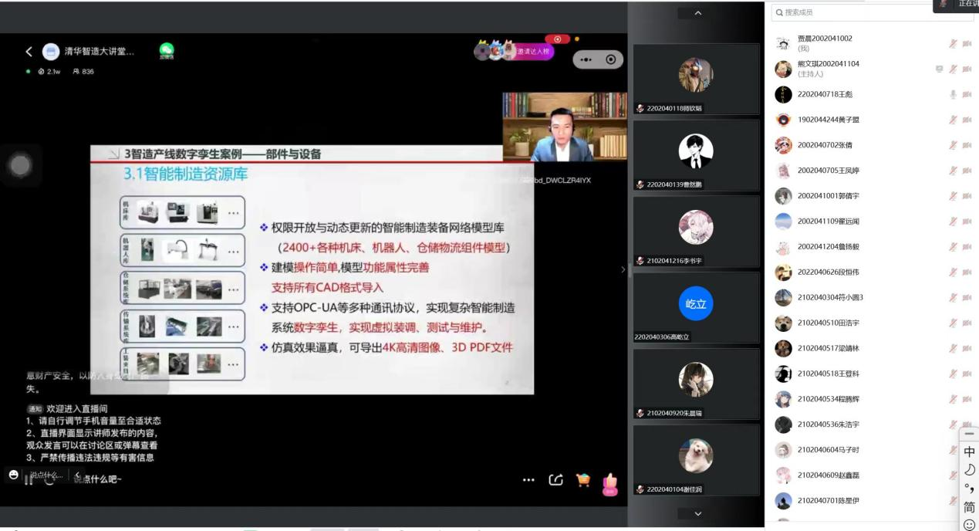Select video tile of 2202040306高屹立
Screen dimensions: 979x531
tap(696, 308)
